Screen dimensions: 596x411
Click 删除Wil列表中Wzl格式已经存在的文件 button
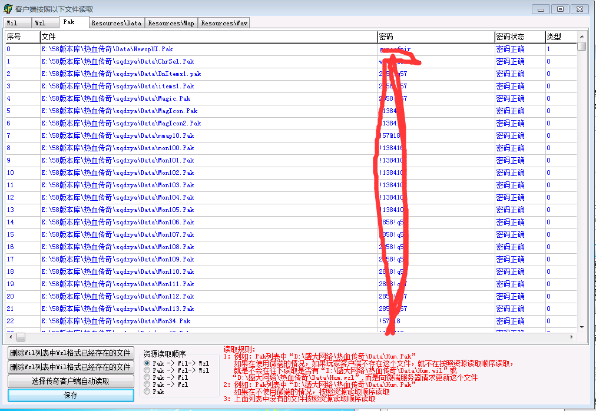click(71, 353)
